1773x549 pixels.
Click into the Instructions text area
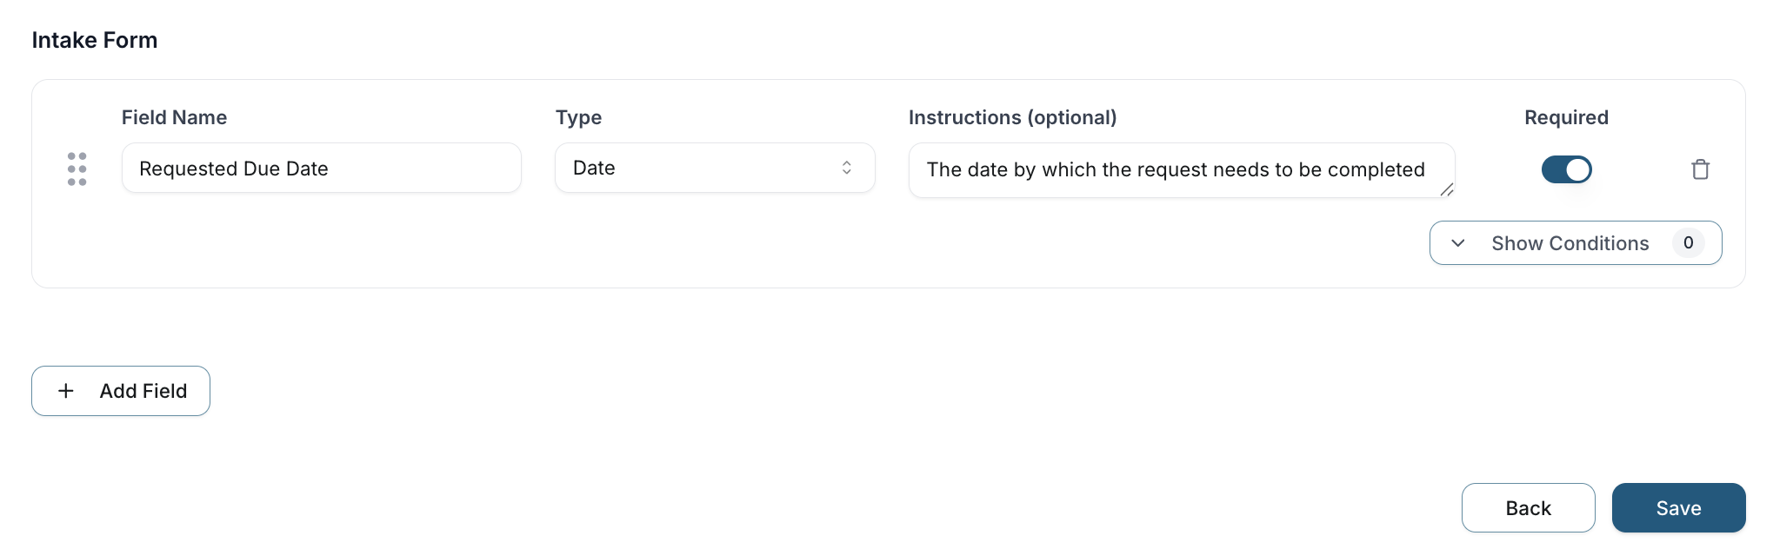point(1176,170)
